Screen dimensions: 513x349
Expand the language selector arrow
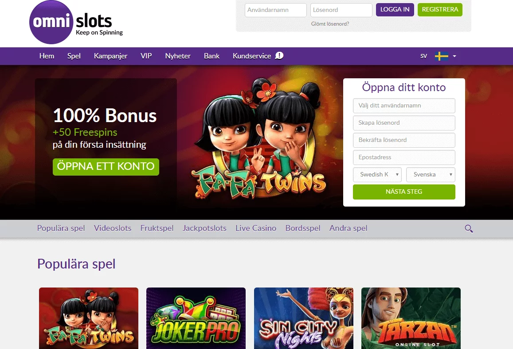454,56
